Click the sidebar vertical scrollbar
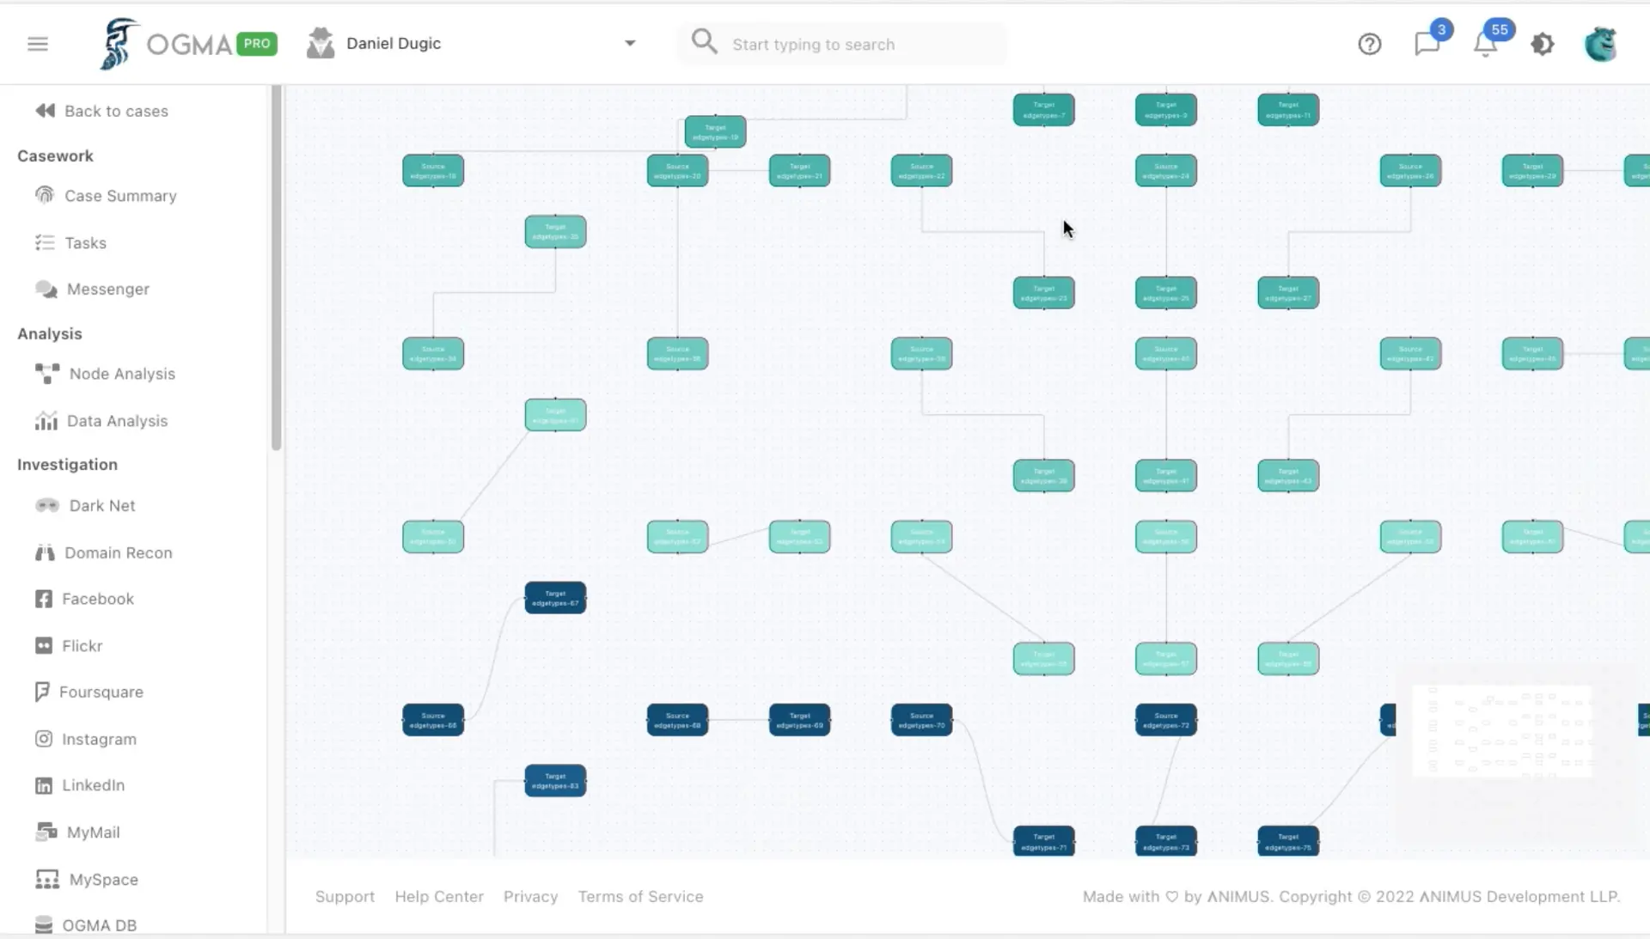The image size is (1650, 939). coord(276,266)
